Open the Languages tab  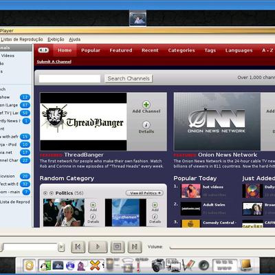point(239,50)
